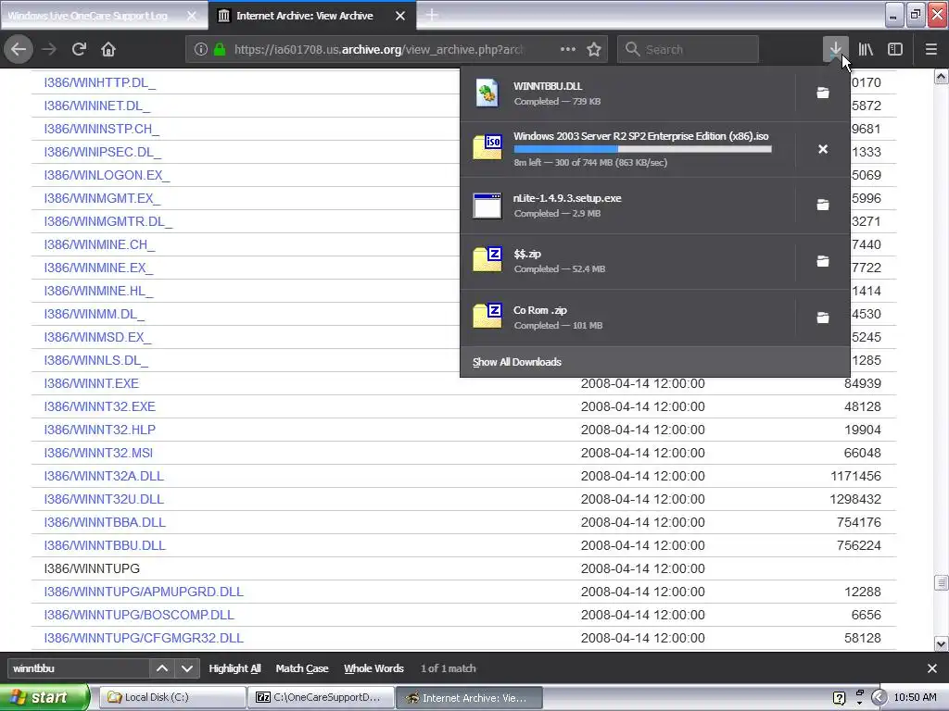This screenshot has width=949, height=711.
Task: Bookmark this page with the star icon
Action: point(594,49)
